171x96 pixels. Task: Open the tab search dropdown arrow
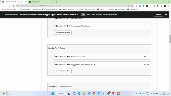[153, 2]
